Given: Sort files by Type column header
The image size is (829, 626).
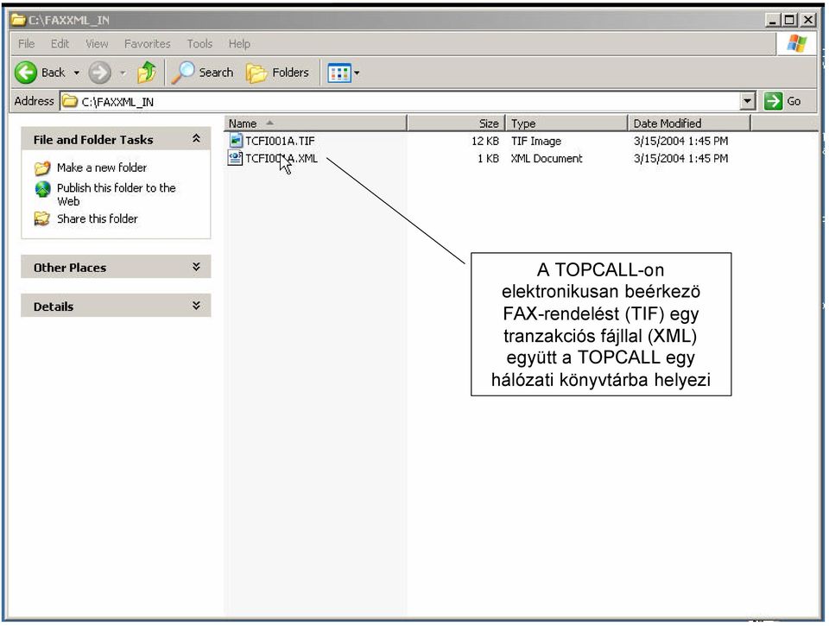Looking at the screenshot, I should pos(566,123).
